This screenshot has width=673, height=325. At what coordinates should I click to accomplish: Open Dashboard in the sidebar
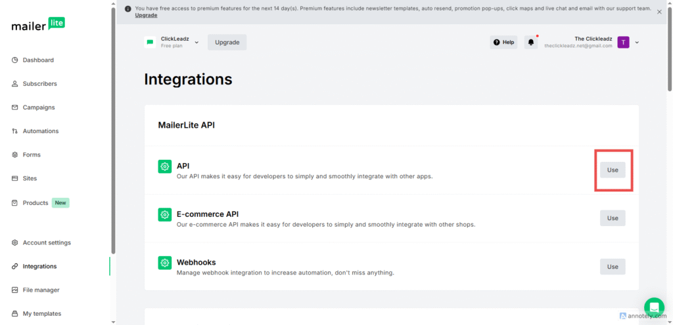(38, 60)
